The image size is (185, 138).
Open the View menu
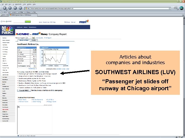click(10, 4)
